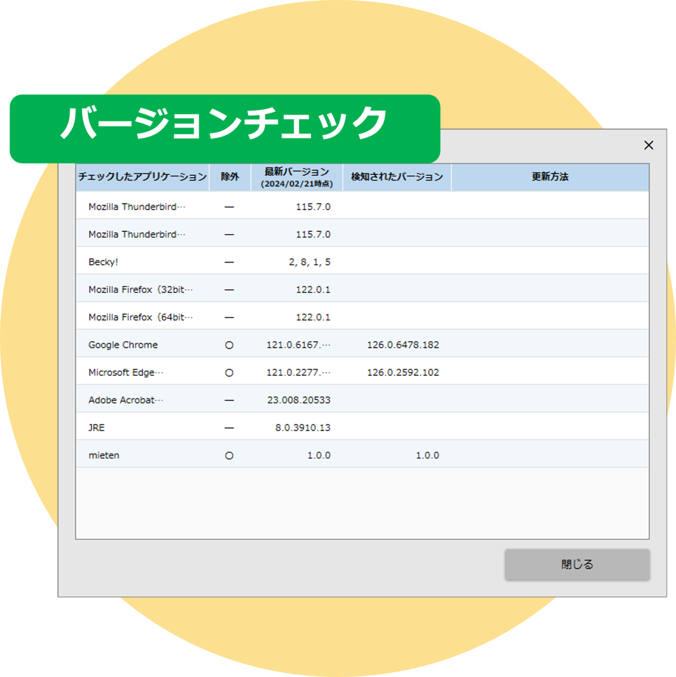Image resolution: width=676 pixels, height=677 pixels.
Task: Click the 閉じる button
Action: tap(577, 564)
